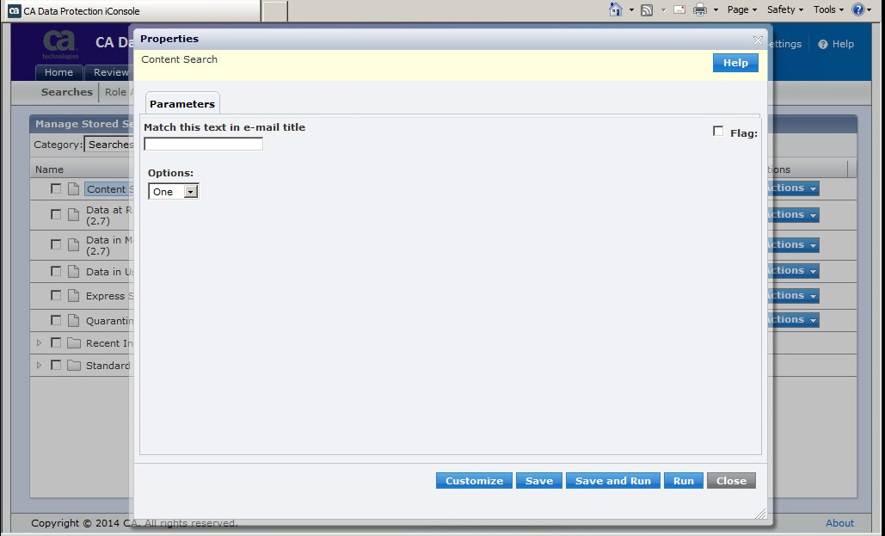Click the blue Help button in dialog
Screen dimensions: 885x536
[735, 63]
